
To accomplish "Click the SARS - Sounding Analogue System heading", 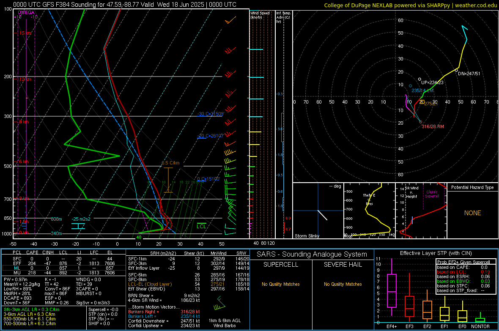I will [x=312, y=254].
